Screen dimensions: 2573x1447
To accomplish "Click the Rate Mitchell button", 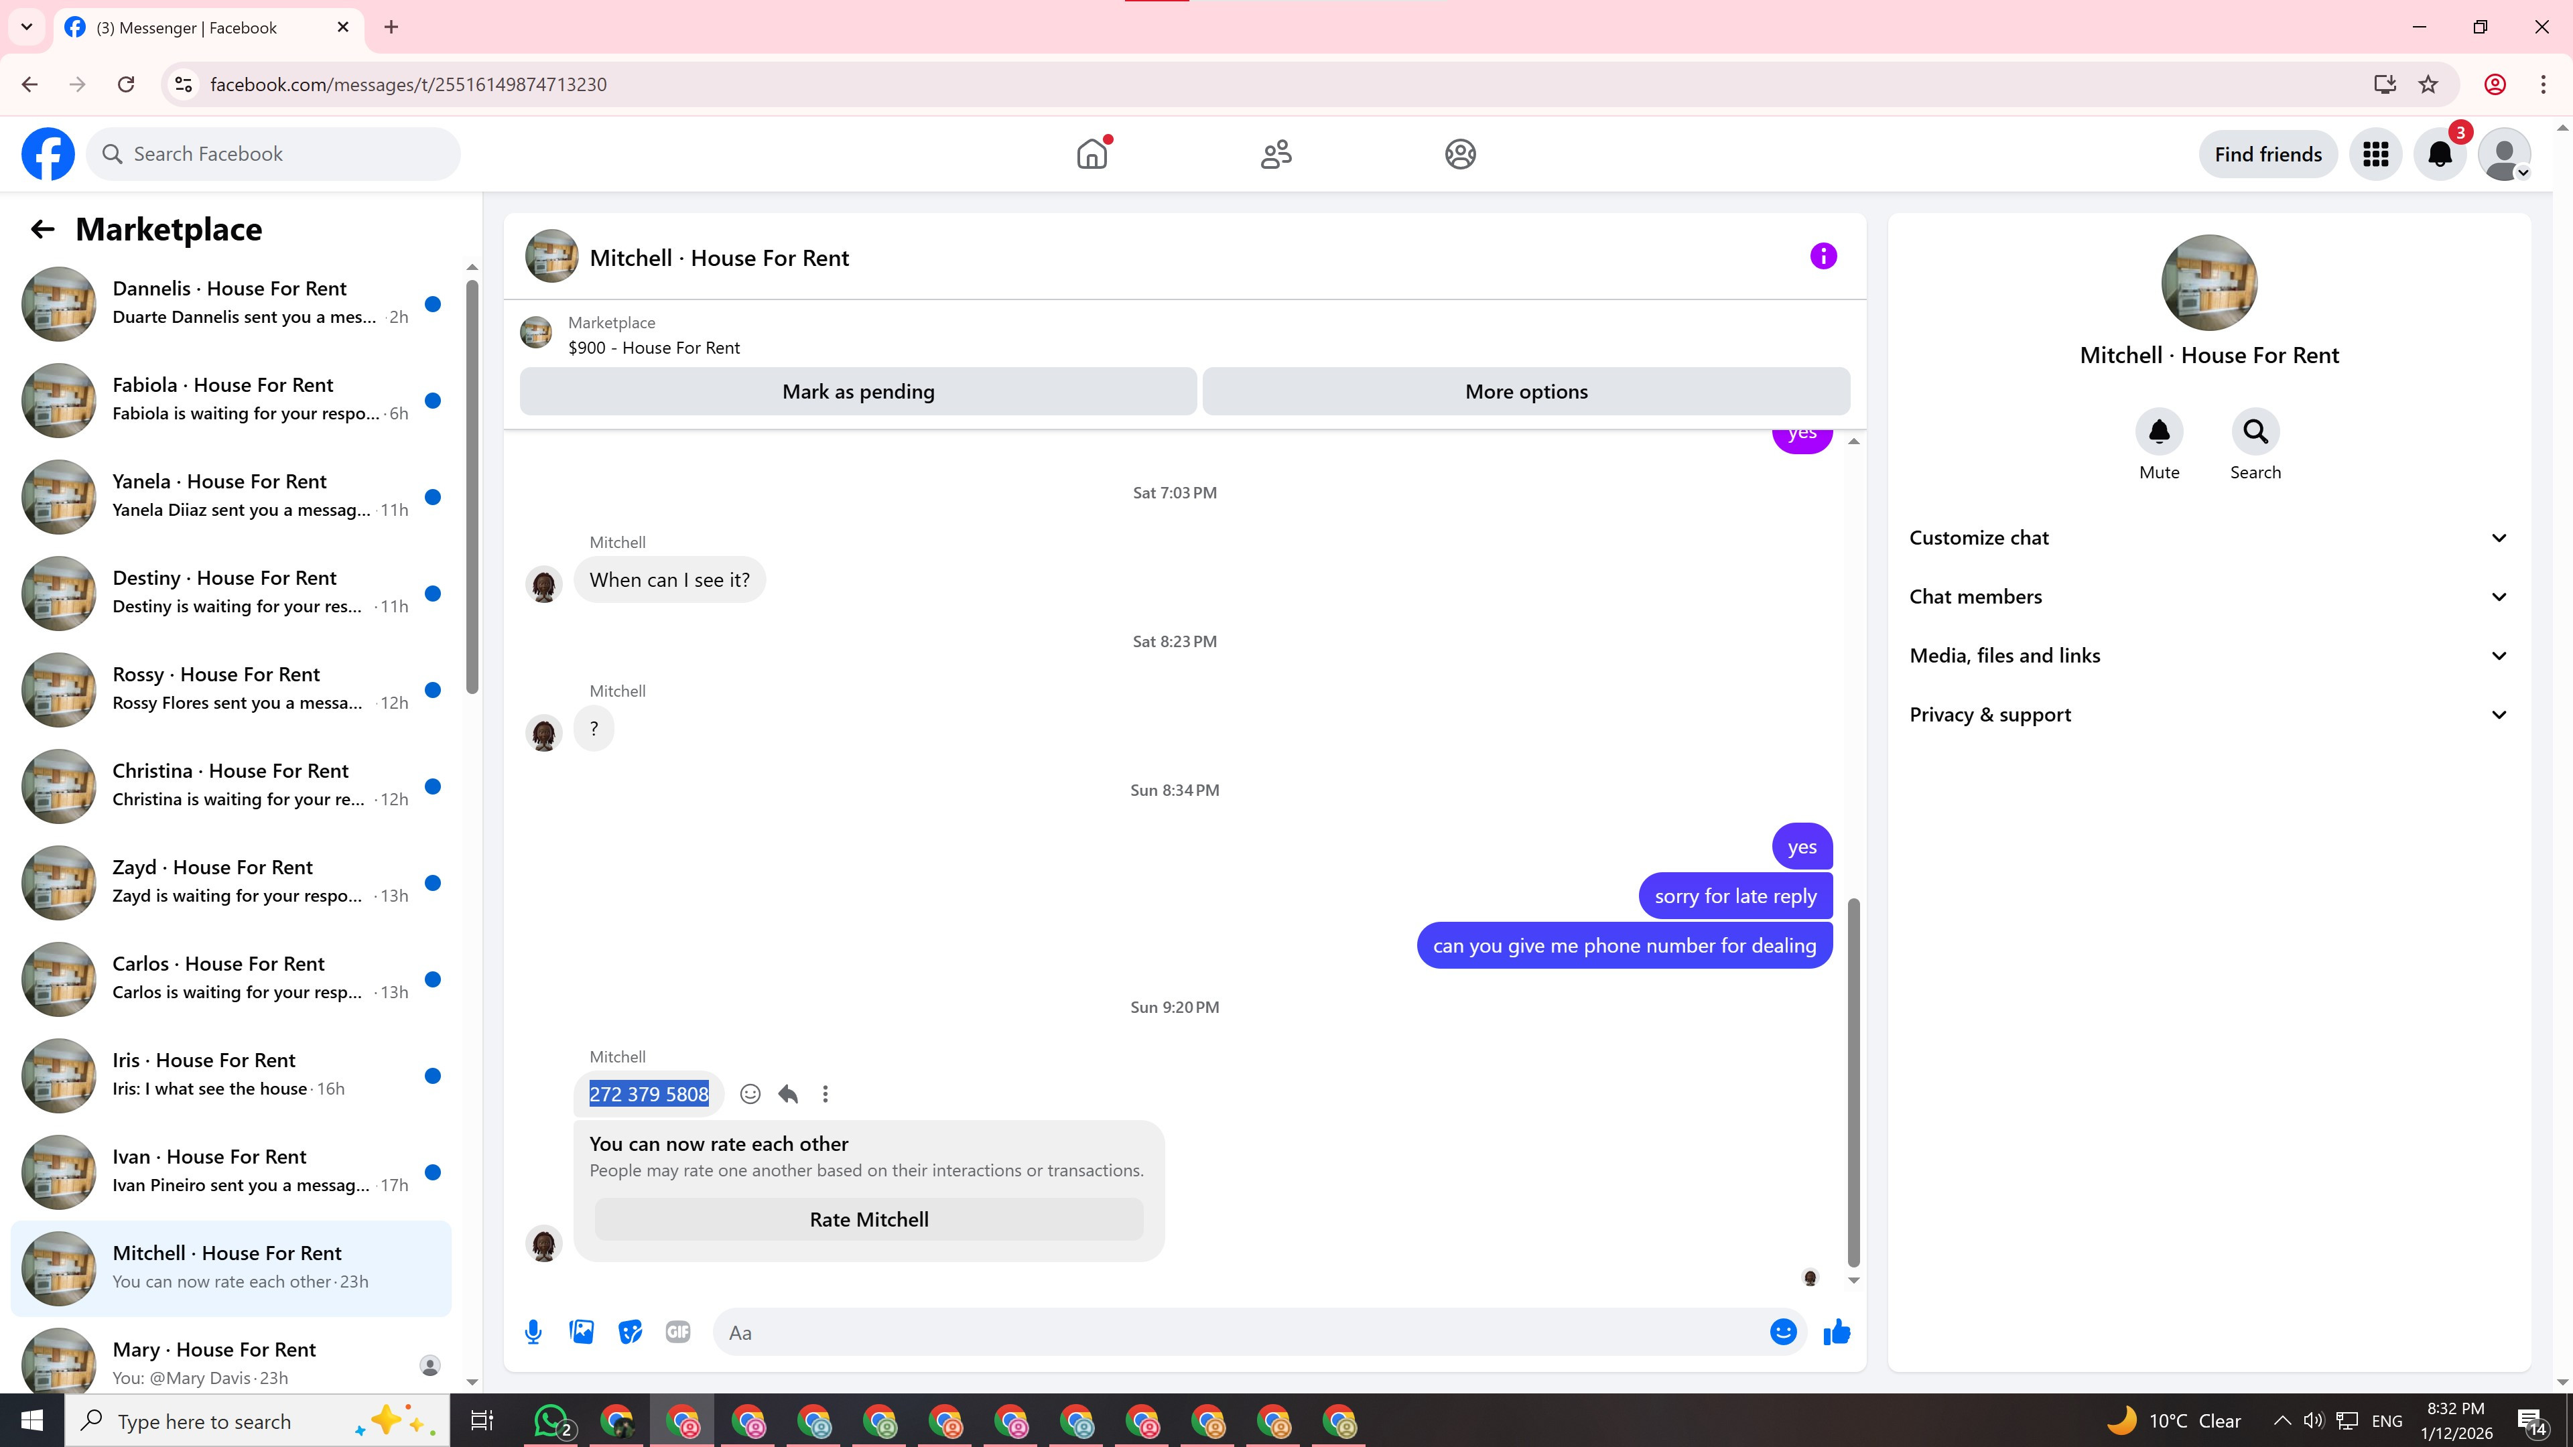I will point(868,1219).
